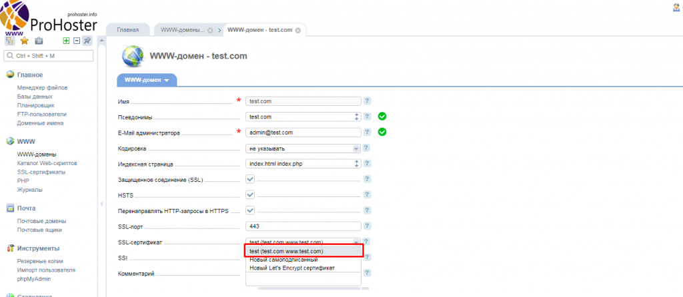Open the WWW-домен section tab menu
This screenshot has height=297, width=683.
(147, 80)
